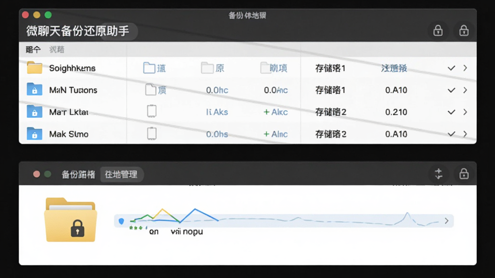Viewport: 495px width, 278px height.
Task: Click the green stars rating under chart
Action: (138, 228)
